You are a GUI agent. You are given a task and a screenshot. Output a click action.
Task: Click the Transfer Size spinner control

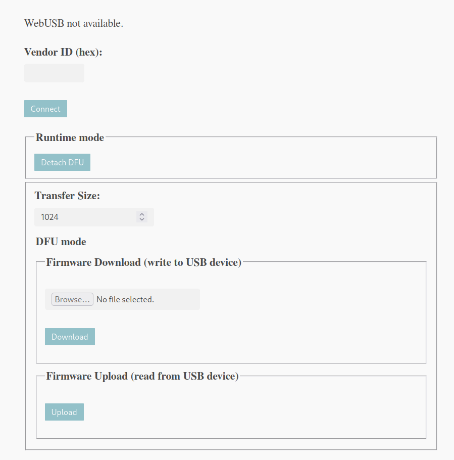point(142,217)
